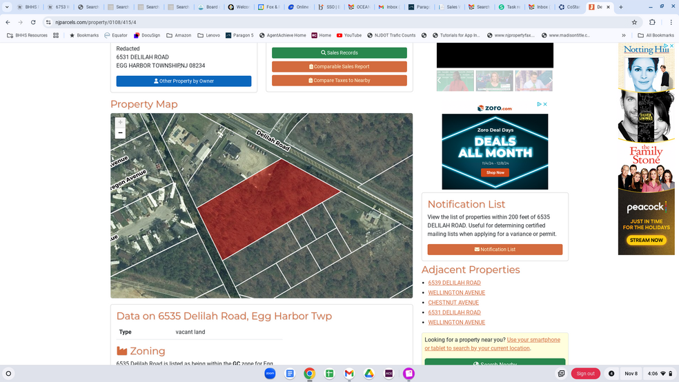The height and width of the screenshot is (382, 679).
Task: View site information icon in address bar
Action: (x=48, y=22)
